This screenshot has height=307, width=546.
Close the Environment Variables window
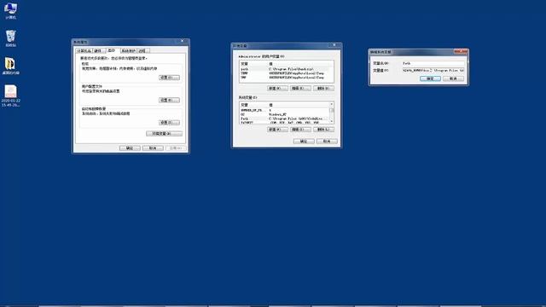coord(334,45)
